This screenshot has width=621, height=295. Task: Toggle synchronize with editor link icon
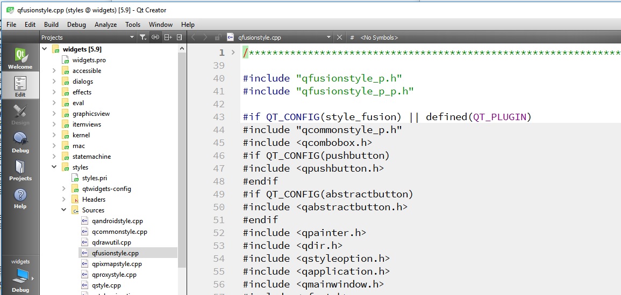[x=155, y=38]
